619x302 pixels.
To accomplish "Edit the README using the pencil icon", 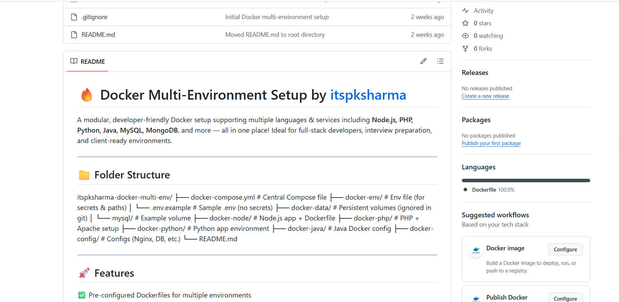I will pyautogui.click(x=423, y=61).
